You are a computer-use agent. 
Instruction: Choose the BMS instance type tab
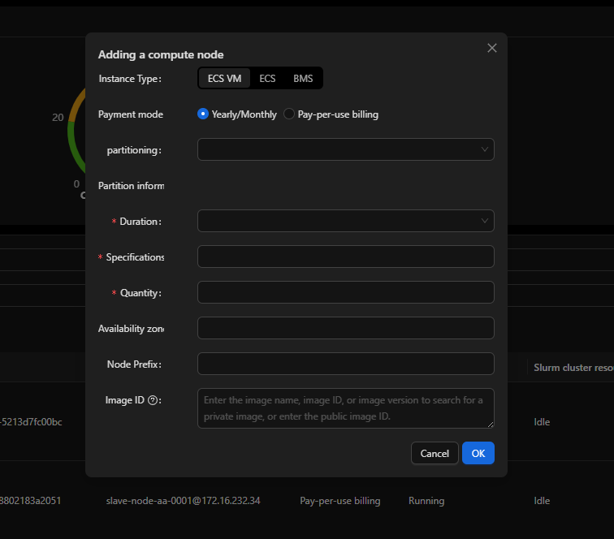point(303,78)
